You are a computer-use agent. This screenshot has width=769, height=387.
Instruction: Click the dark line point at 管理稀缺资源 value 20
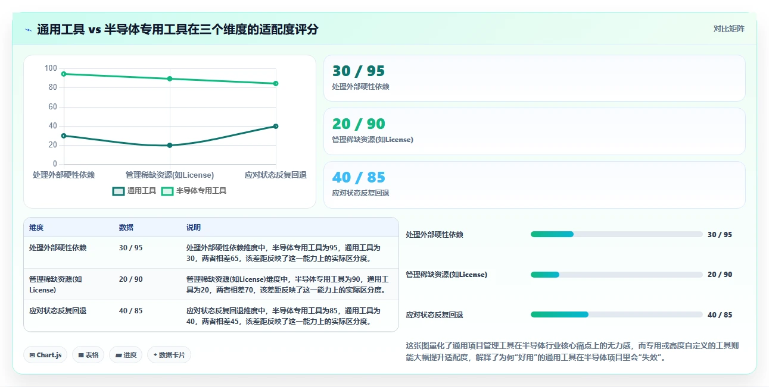tap(170, 145)
